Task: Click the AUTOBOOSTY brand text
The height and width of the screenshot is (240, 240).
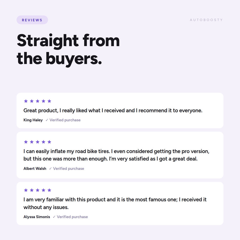Action: 206,20
